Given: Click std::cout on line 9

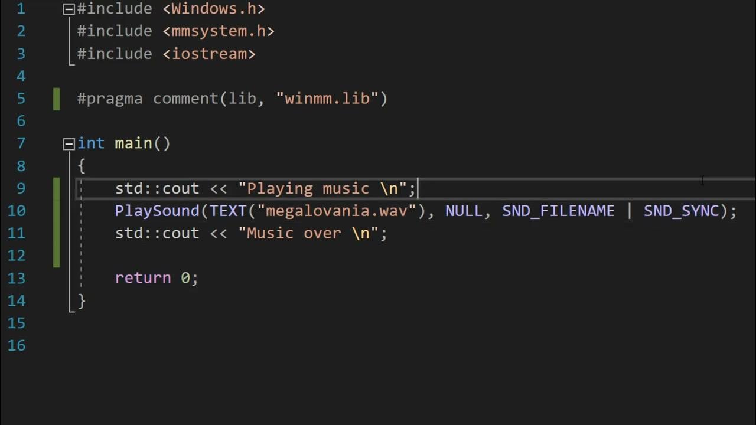Looking at the screenshot, I should (157, 188).
